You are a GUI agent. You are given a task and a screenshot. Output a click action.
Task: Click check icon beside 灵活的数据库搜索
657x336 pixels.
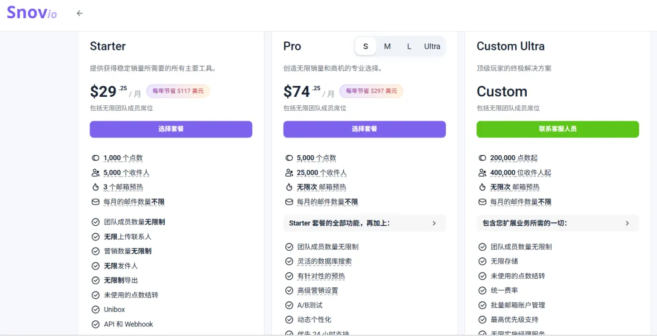(x=289, y=261)
